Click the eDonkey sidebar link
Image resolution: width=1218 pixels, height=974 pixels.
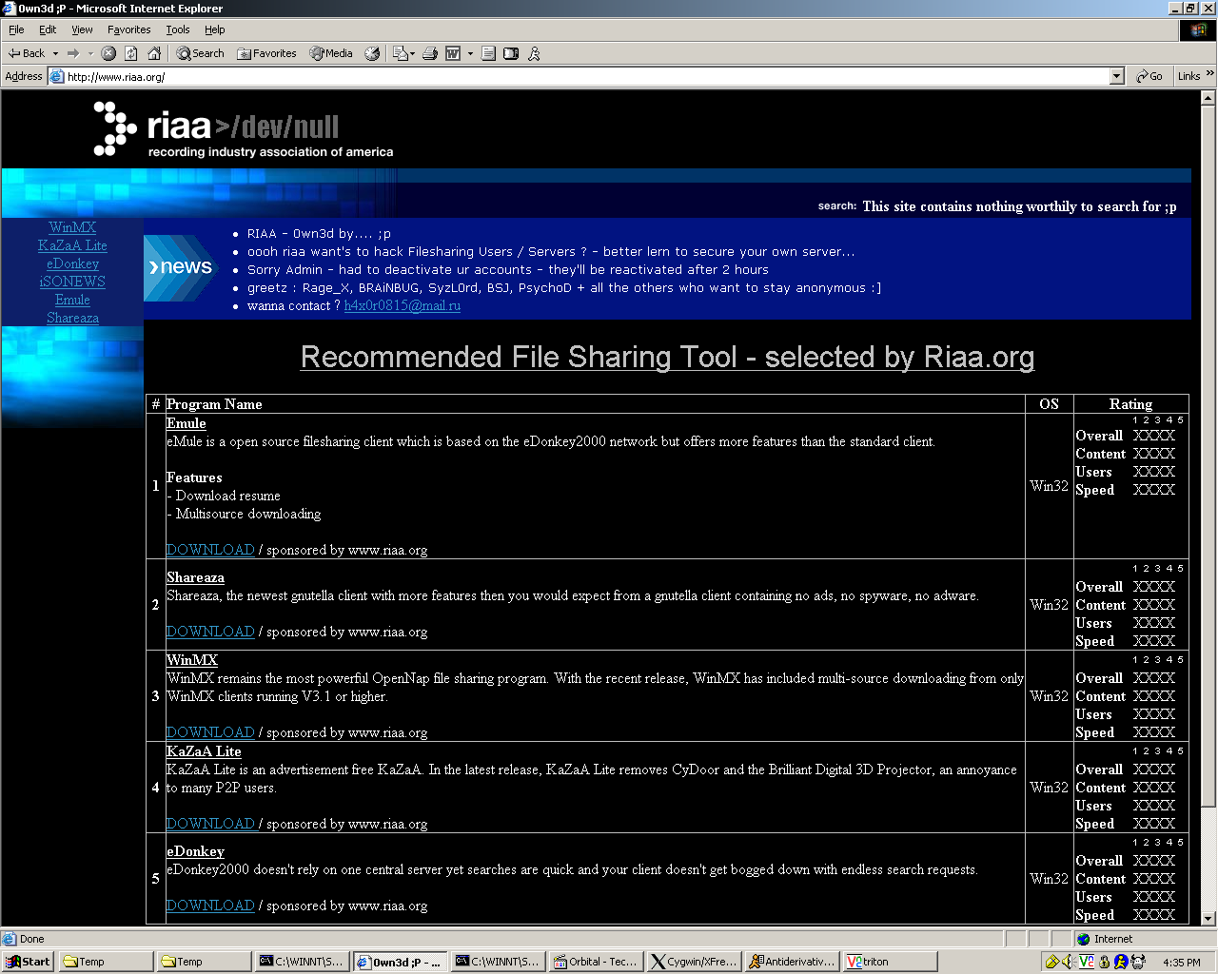tap(72, 263)
